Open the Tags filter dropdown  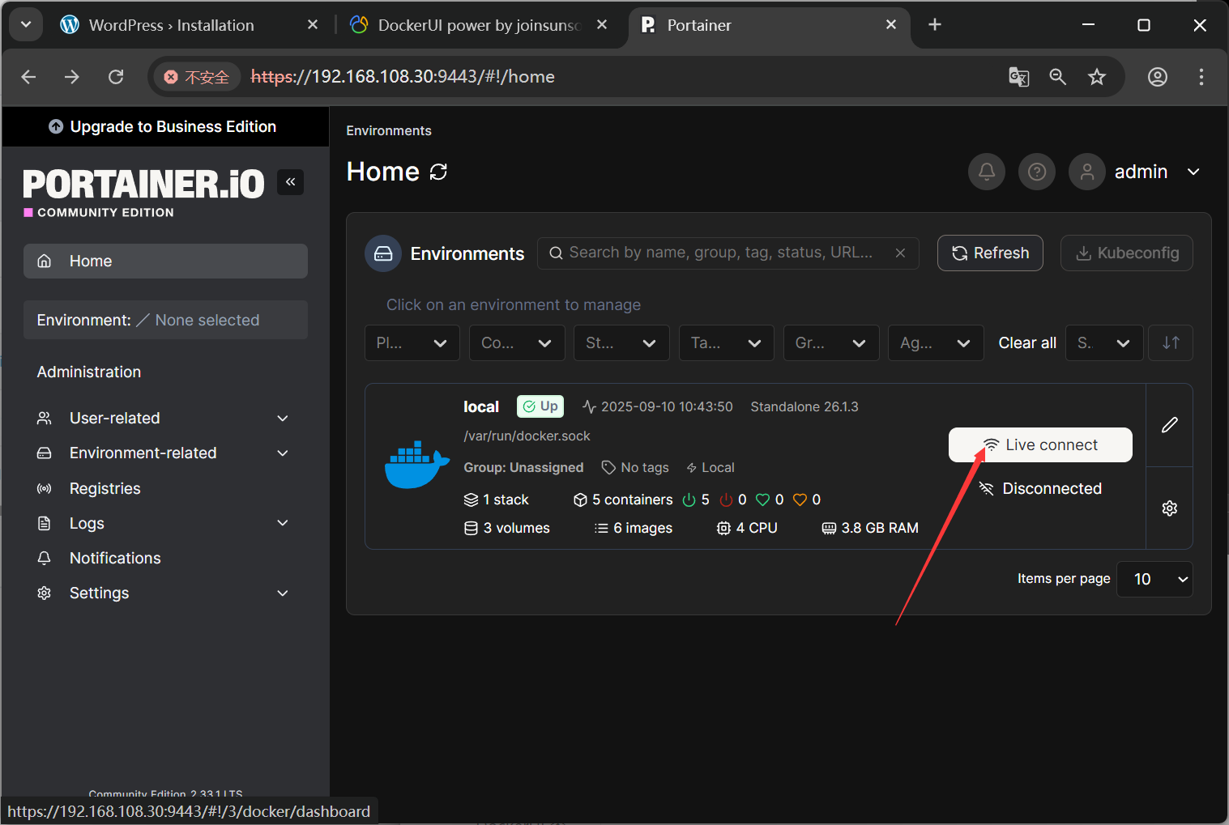point(727,342)
